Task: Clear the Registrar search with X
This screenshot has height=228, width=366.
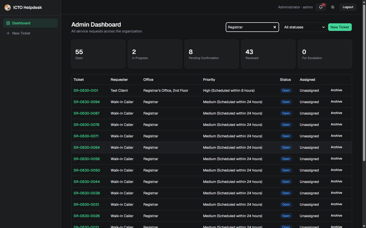Action: 275,27
